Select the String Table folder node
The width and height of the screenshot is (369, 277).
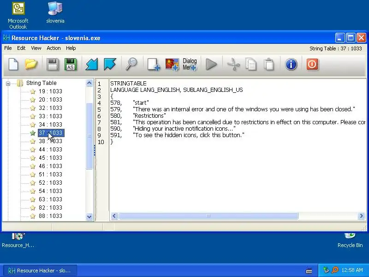click(x=42, y=83)
